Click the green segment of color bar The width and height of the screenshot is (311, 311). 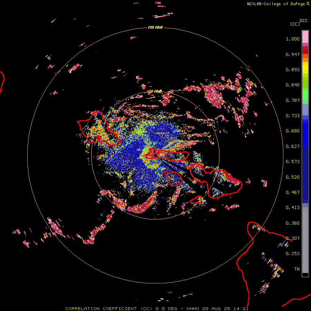click(x=305, y=94)
